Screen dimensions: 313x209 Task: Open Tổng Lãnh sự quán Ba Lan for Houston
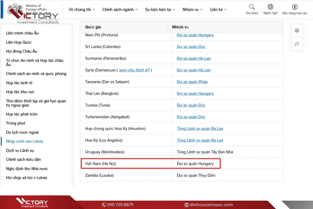pyautogui.click(x=200, y=129)
